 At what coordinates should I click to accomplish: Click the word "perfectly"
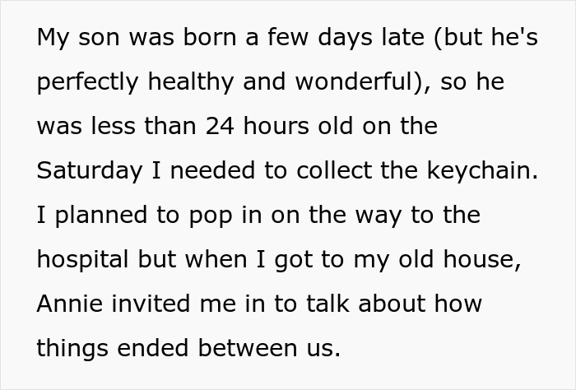click(x=91, y=83)
